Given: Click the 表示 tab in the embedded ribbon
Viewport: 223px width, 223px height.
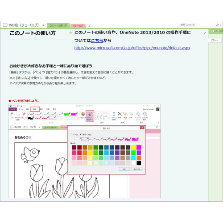Looking at the screenshot, I should click(x=54, y=109).
